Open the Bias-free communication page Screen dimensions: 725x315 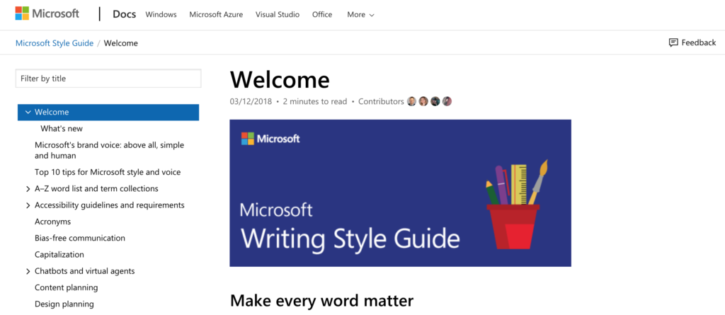[x=80, y=239]
